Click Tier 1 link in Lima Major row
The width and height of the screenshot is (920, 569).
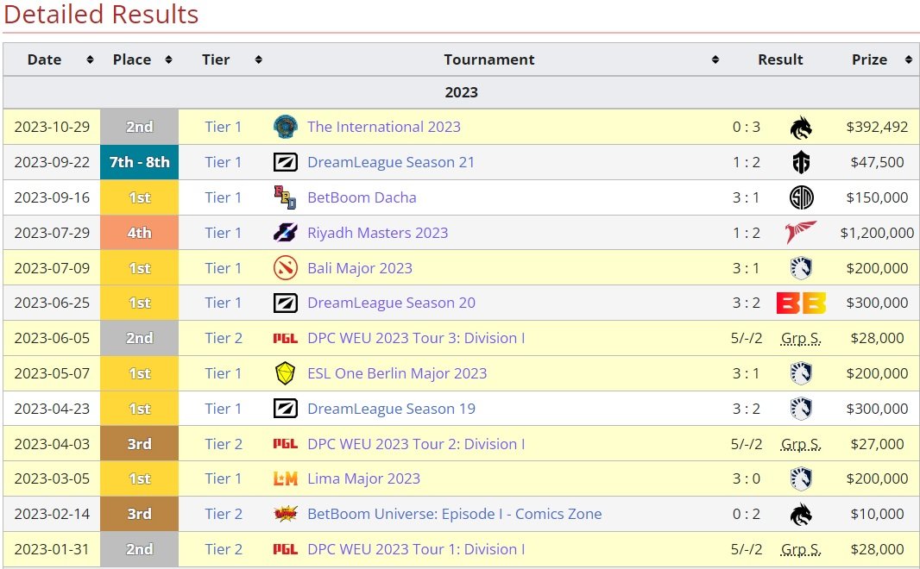point(223,478)
